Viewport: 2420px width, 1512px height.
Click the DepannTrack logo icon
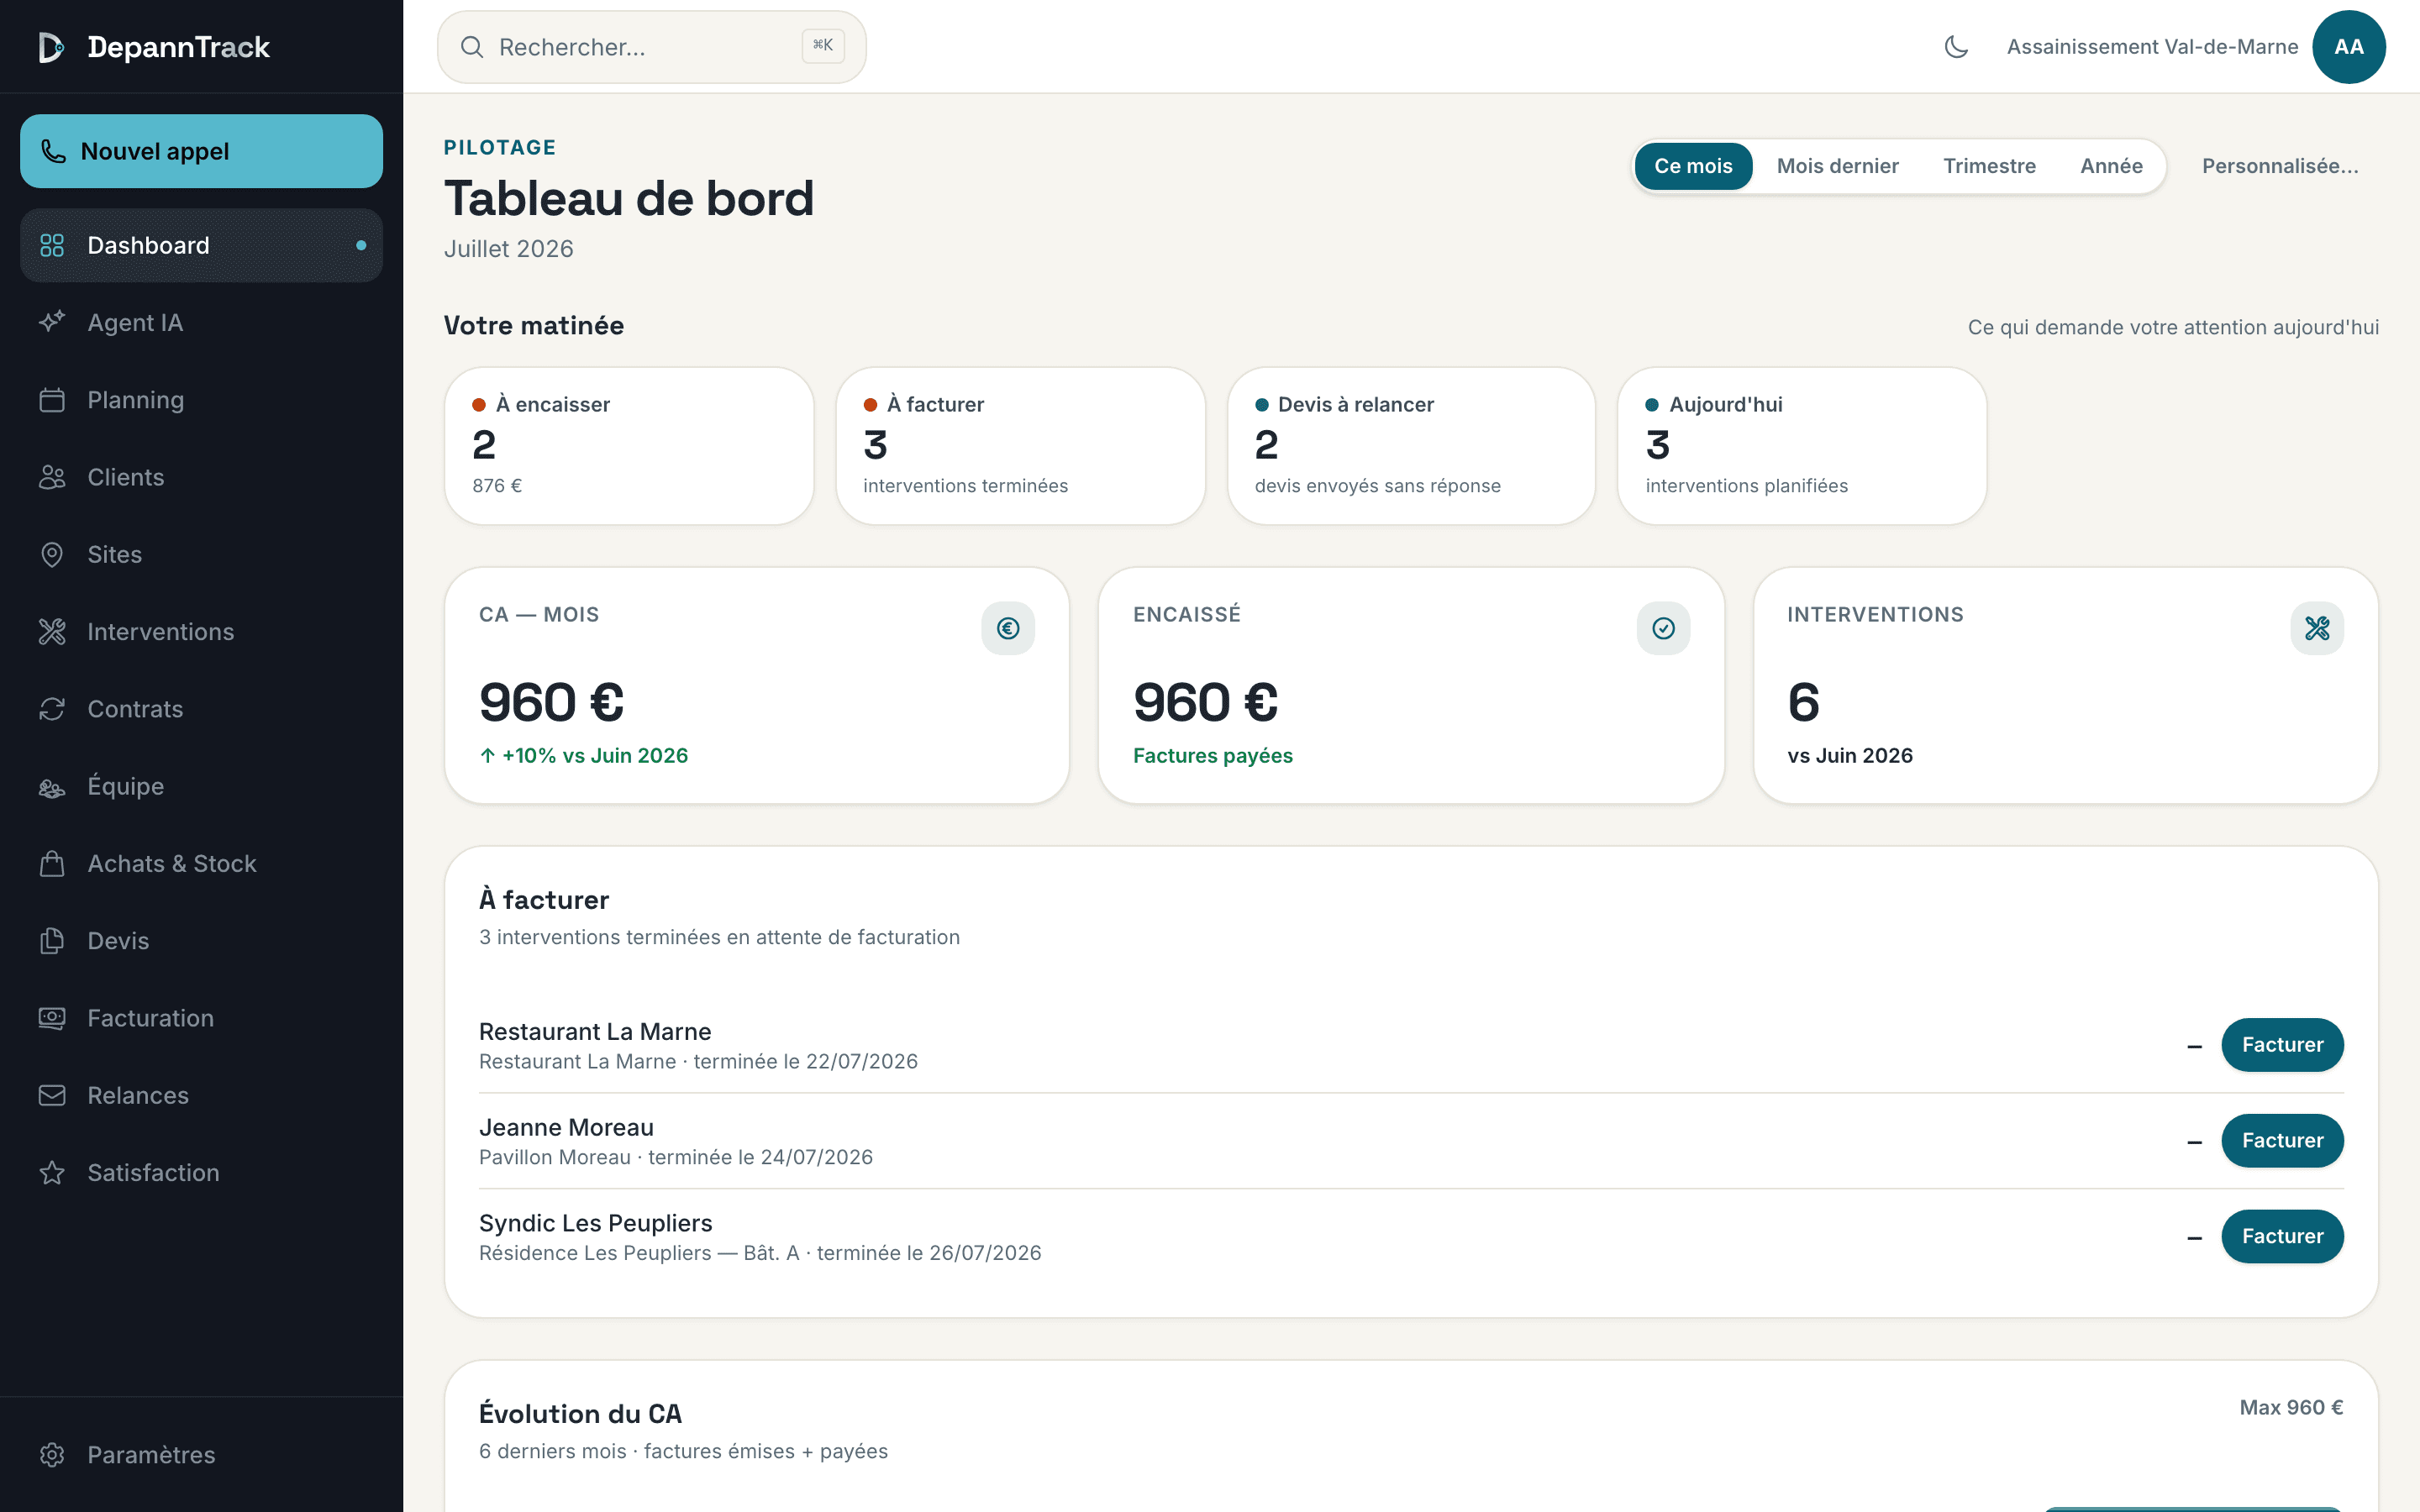[51, 47]
